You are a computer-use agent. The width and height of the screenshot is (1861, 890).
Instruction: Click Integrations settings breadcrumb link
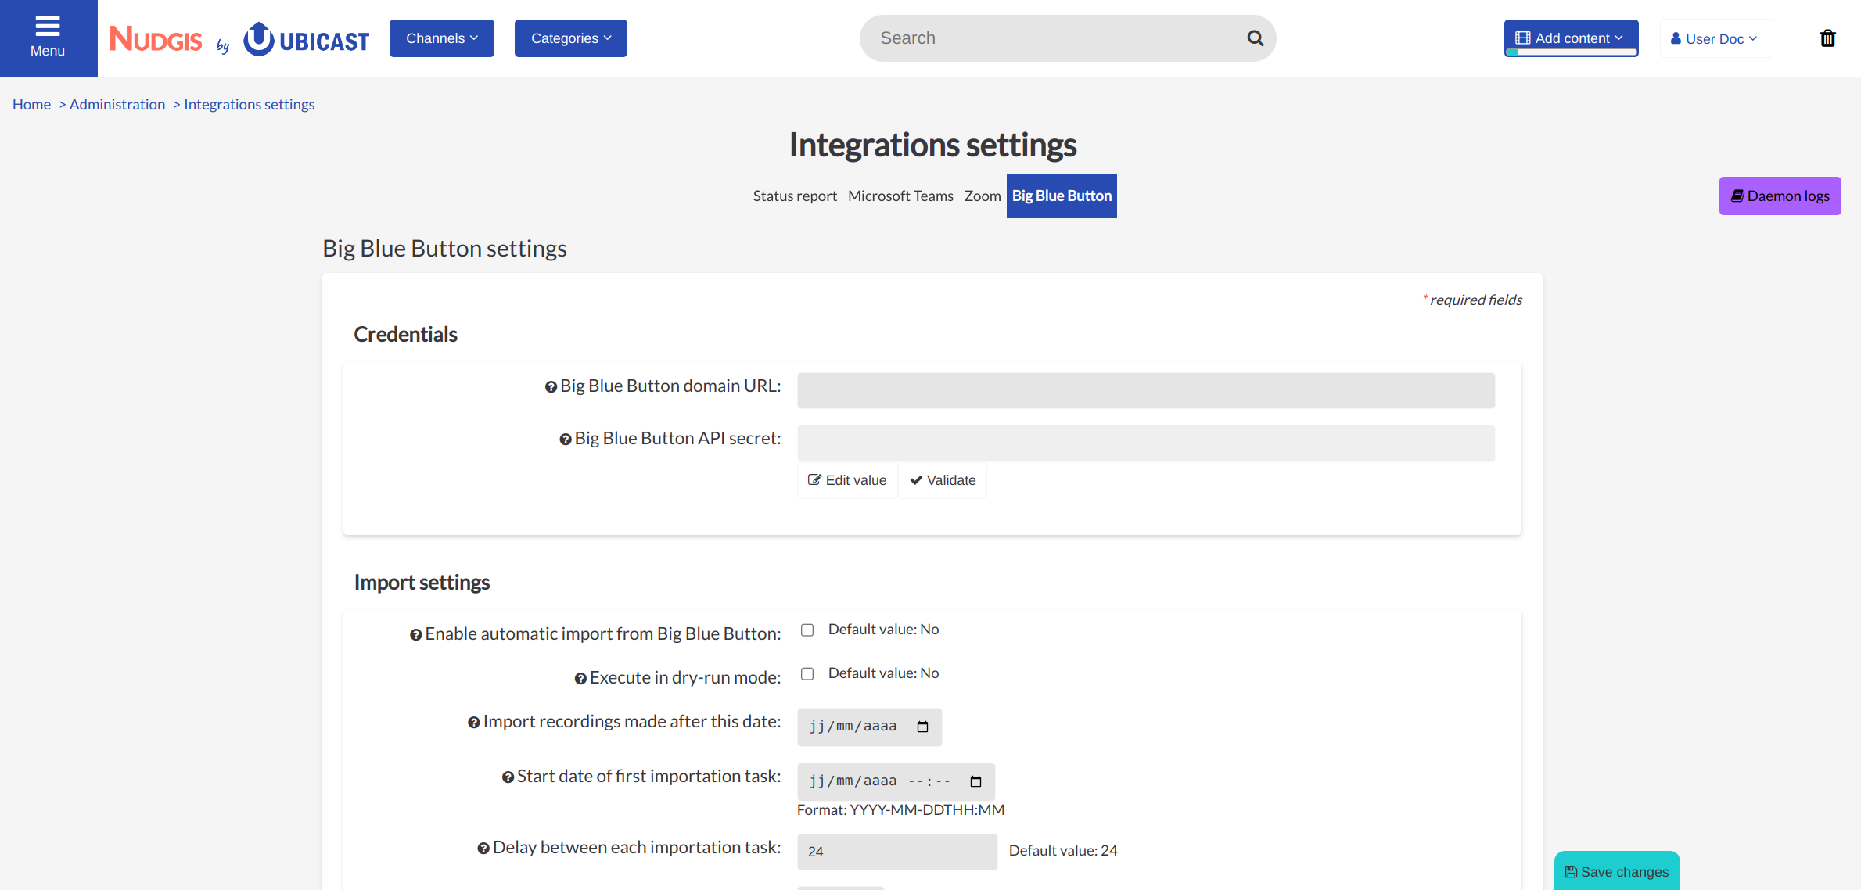250,105
